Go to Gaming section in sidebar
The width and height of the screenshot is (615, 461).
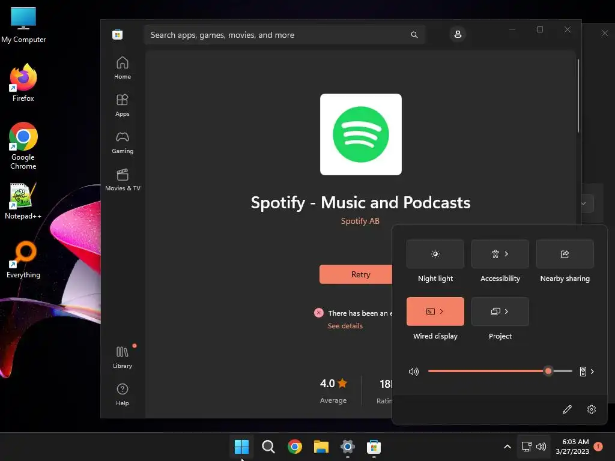(x=123, y=142)
